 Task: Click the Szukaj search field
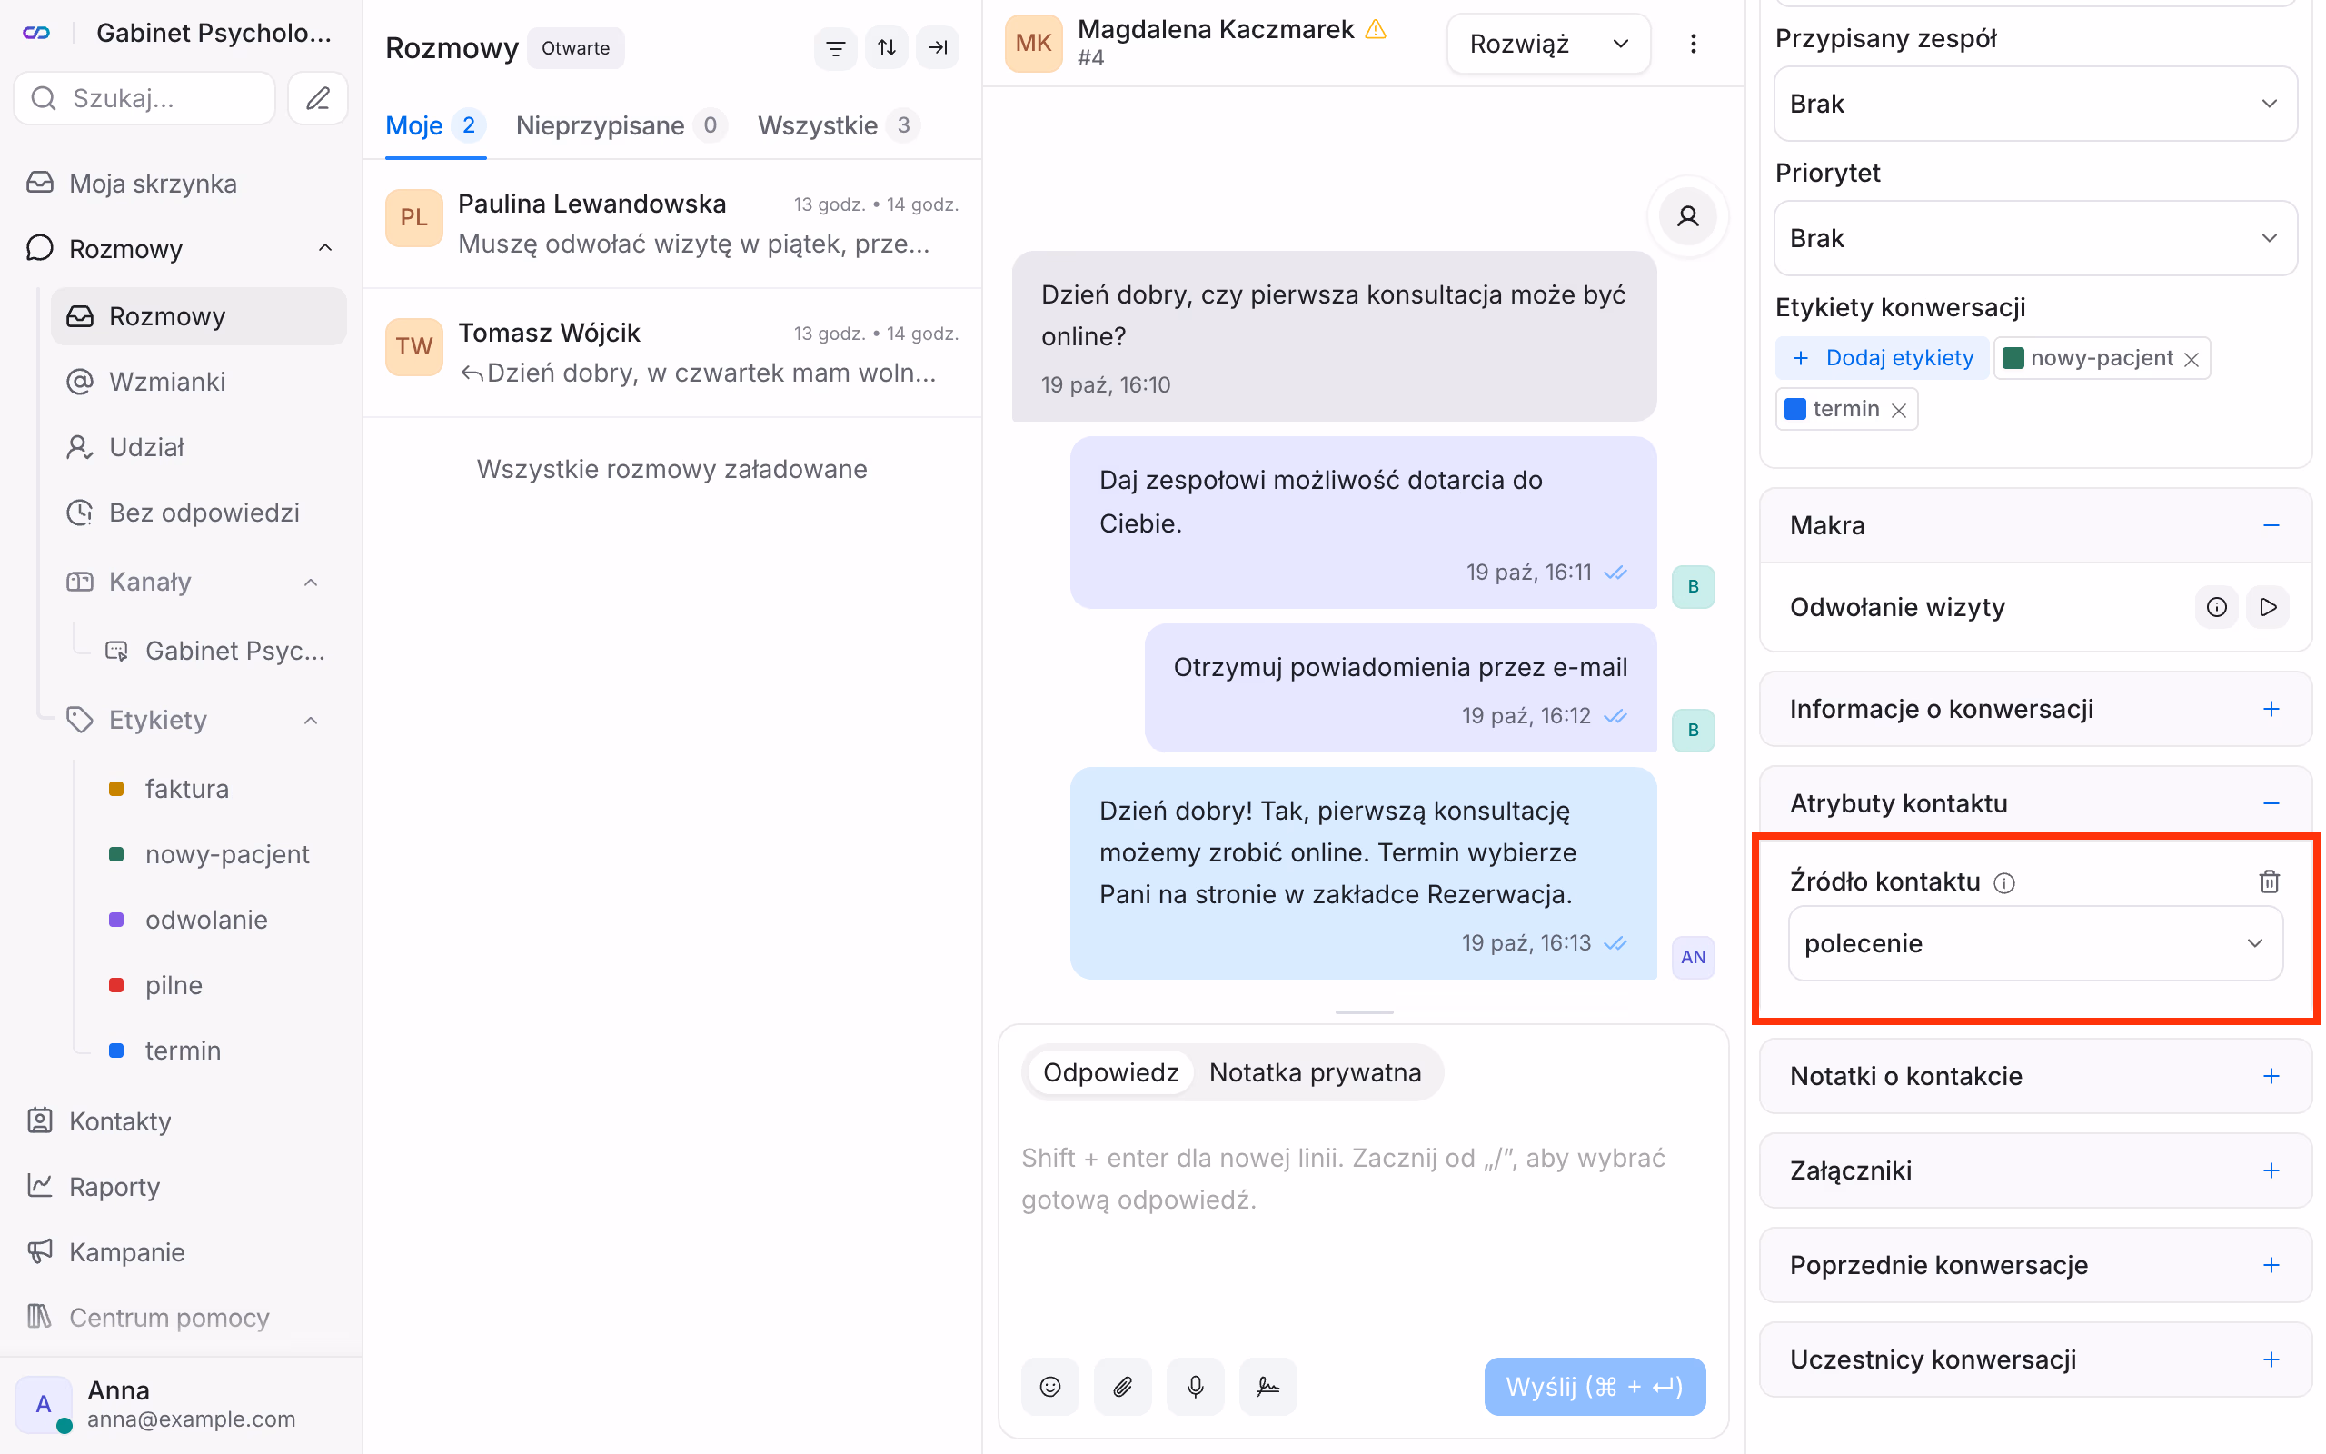tap(144, 98)
